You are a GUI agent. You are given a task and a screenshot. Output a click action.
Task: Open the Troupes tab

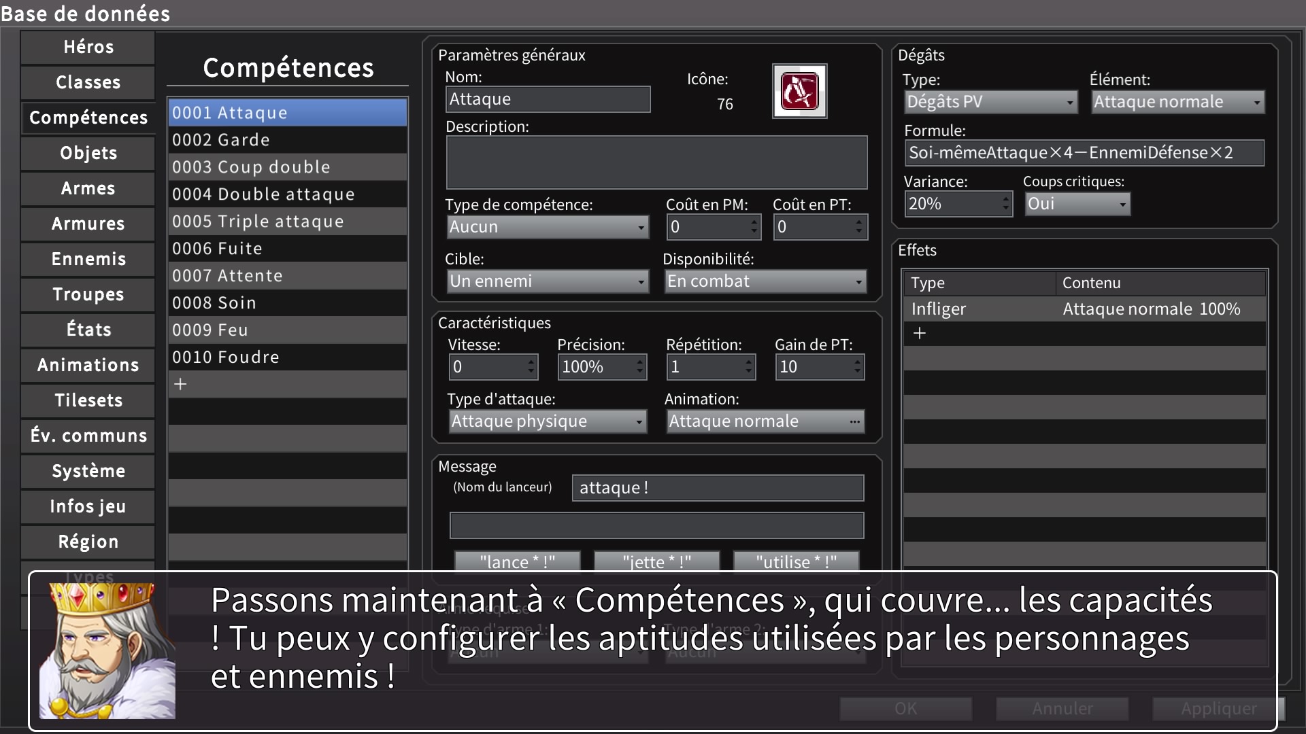point(88,294)
